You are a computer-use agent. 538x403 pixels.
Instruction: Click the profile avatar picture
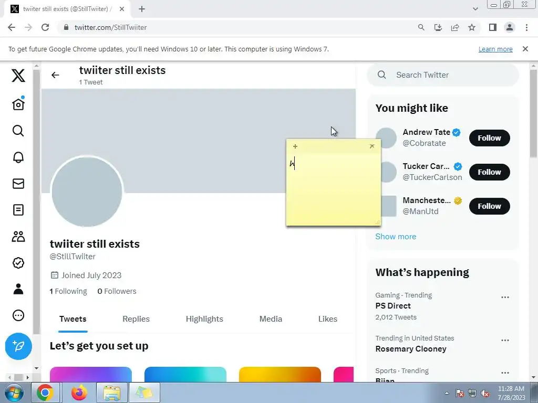click(x=87, y=192)
